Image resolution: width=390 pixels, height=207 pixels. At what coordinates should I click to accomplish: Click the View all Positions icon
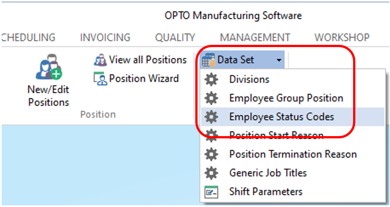pos(100,60)
